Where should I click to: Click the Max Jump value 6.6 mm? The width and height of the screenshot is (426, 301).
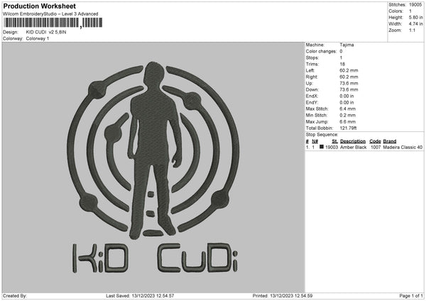pyautogui.click(x=347, y=121)
